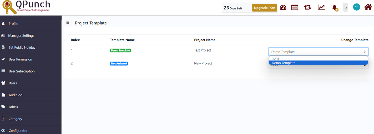Go to home via house icon

[x=368, y=7]
